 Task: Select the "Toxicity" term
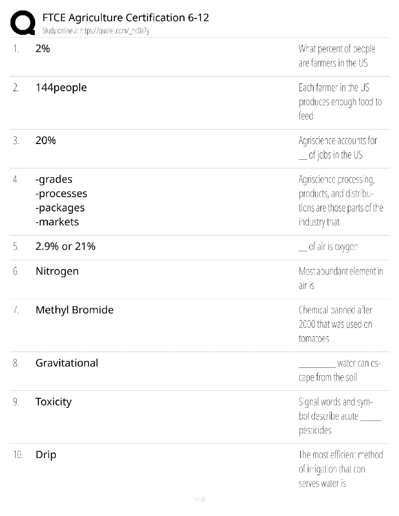pos(53,402)
